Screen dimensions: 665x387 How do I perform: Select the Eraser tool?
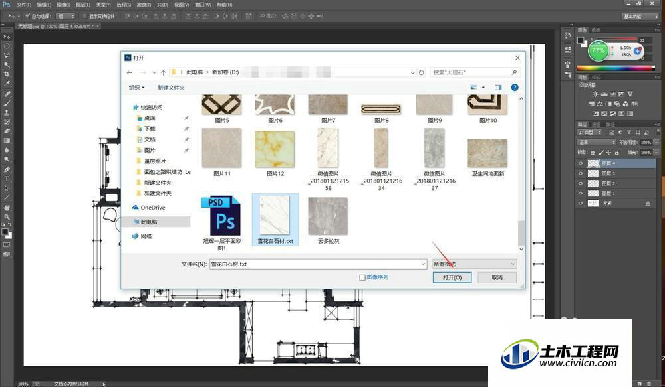point(7,131)
